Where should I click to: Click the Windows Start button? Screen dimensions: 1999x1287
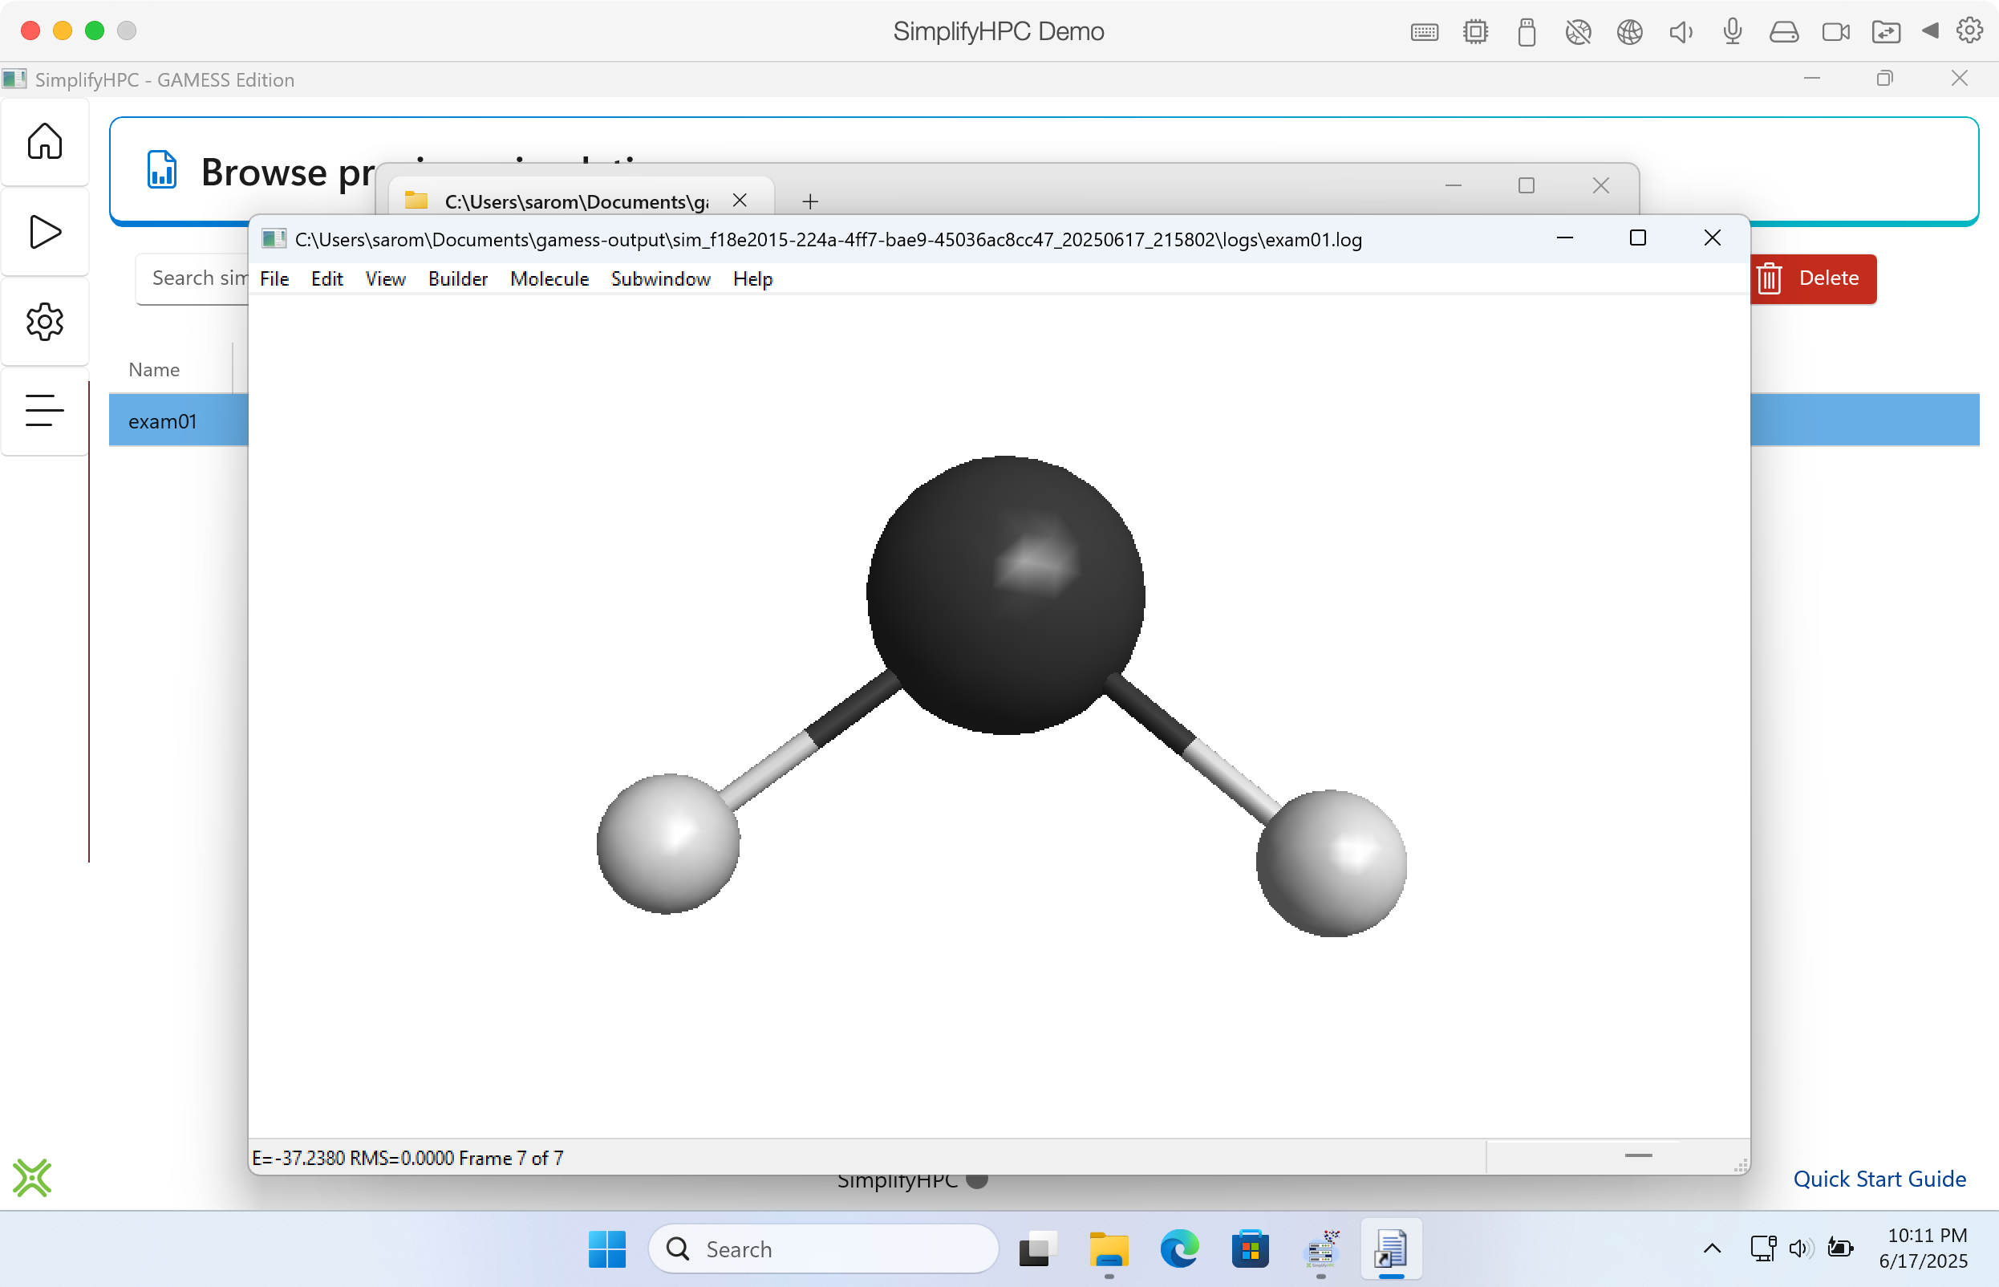coord(606,1248)
